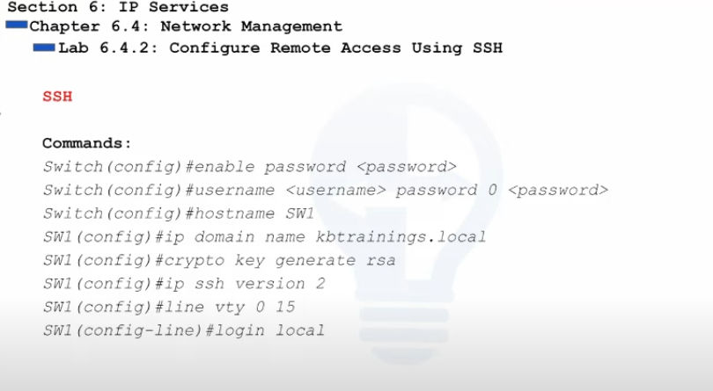Click the blue bullet beside Lab 6.4.2

pos(44,47)
